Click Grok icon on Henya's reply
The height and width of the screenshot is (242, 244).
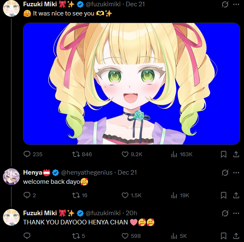pyautogui.click(x=225, y=172)
